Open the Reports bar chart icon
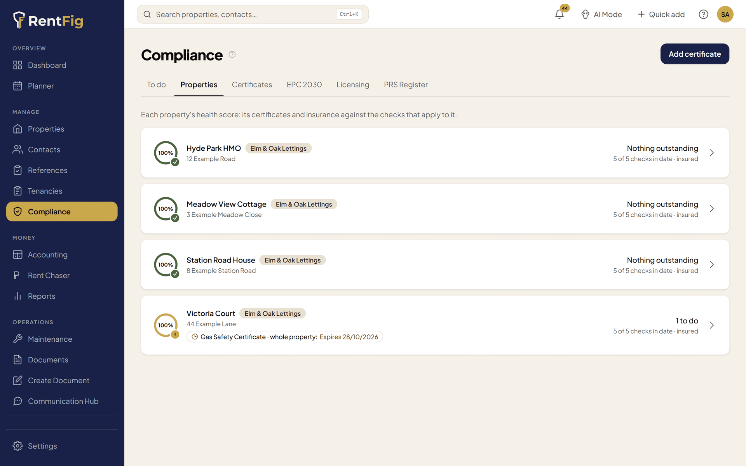Viewport: 746px width, 466px height. tap(17, 296)
